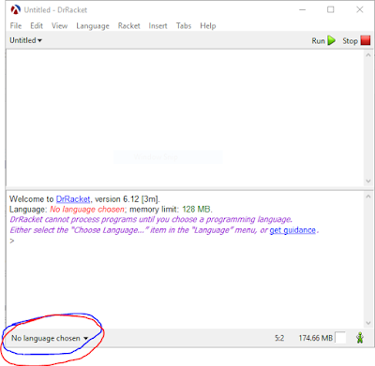Click the 5:2 cursor position indicator
This screenshot has width=375, height=366.
click(279, 338)
